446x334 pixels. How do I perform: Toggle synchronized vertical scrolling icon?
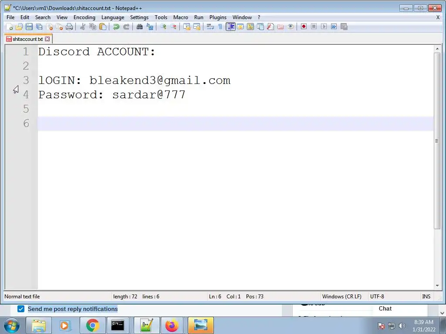tap(186, 27)
